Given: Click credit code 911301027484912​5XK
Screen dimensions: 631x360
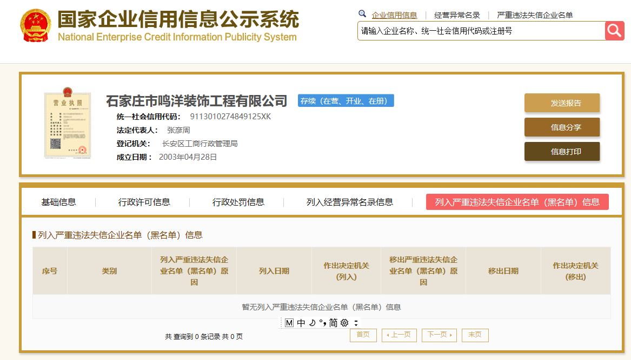Looking at the screenshot, I should pos(230,117).
